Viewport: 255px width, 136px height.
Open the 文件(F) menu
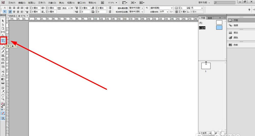(12, 3)
